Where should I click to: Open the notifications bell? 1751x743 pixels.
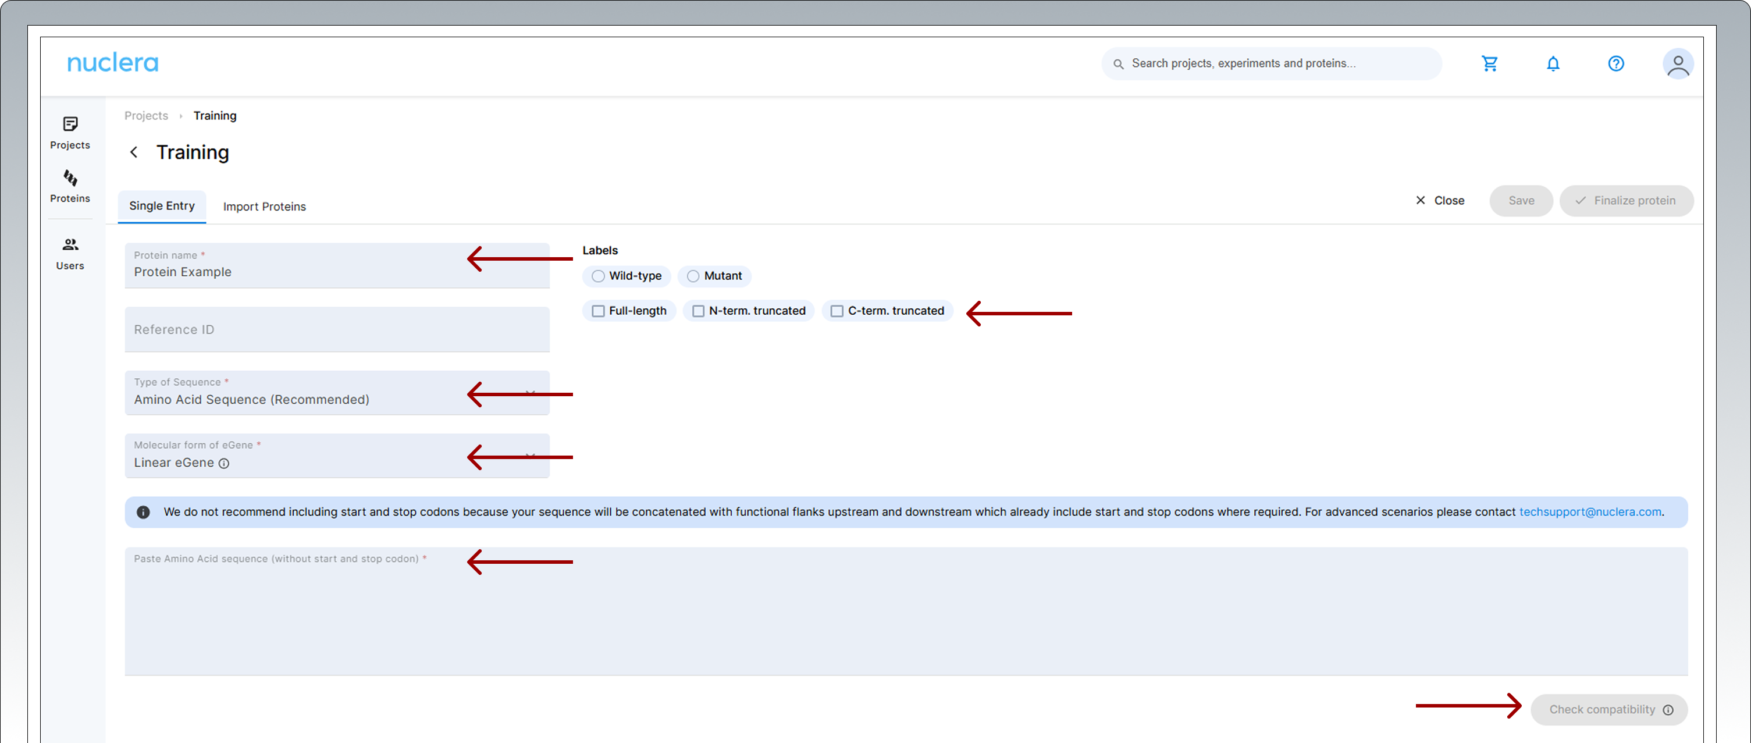[1553, 63]
